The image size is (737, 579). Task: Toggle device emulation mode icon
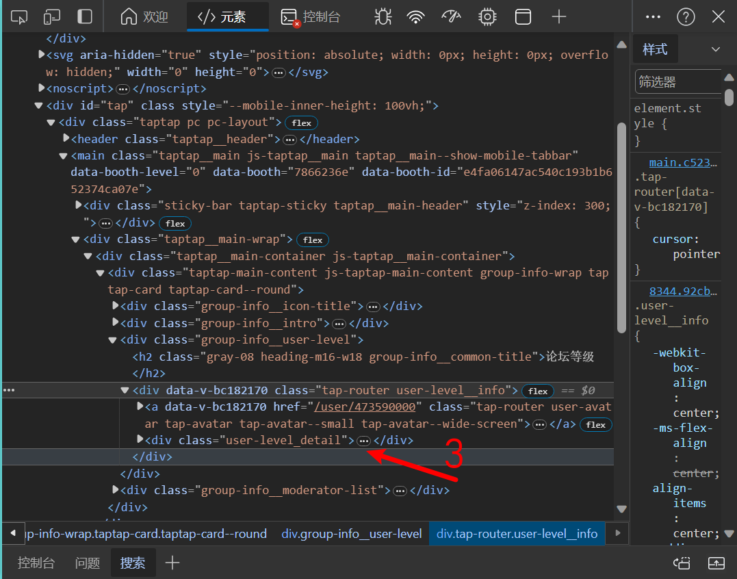point(52,17)
